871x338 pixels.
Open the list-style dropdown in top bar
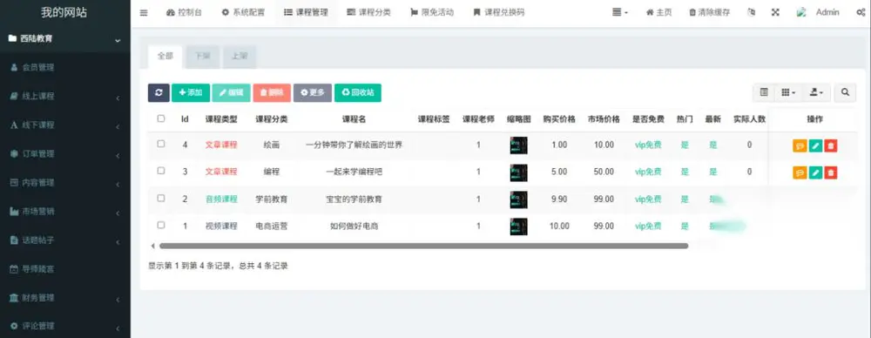pos(620,13)
